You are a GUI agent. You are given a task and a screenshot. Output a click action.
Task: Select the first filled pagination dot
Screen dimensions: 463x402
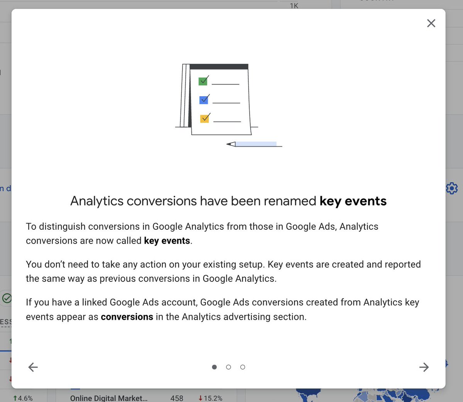coord(215,367)
